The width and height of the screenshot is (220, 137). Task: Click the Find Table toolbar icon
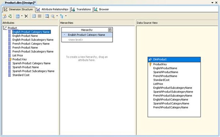tap(47, 16)
